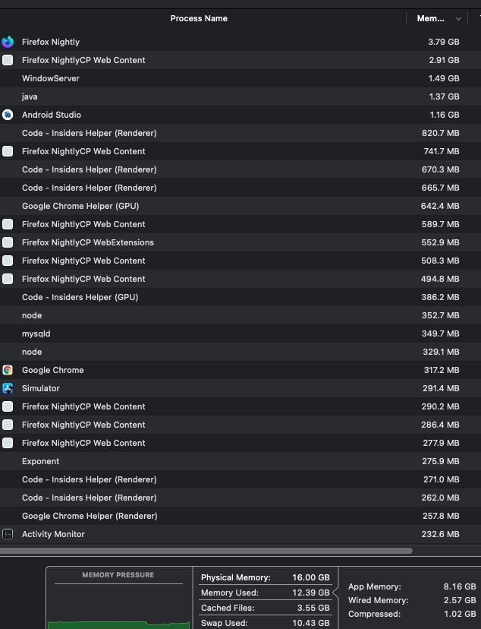Select the Android Studio process name

click(52, 115)
